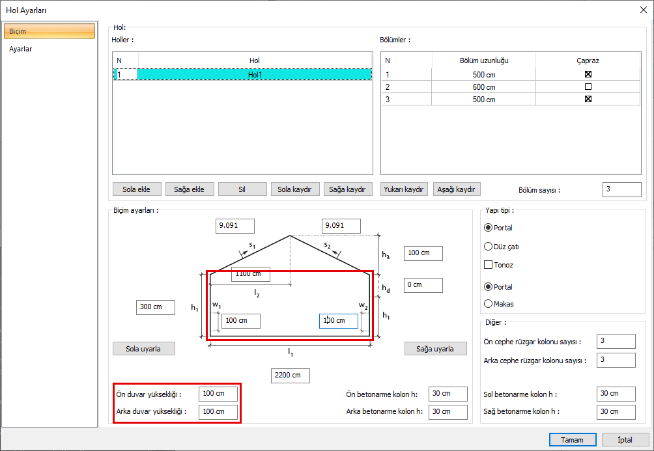Cancel with the İptal button
The width and height of the screenshot is (654, 451).
tap(625, 440)
